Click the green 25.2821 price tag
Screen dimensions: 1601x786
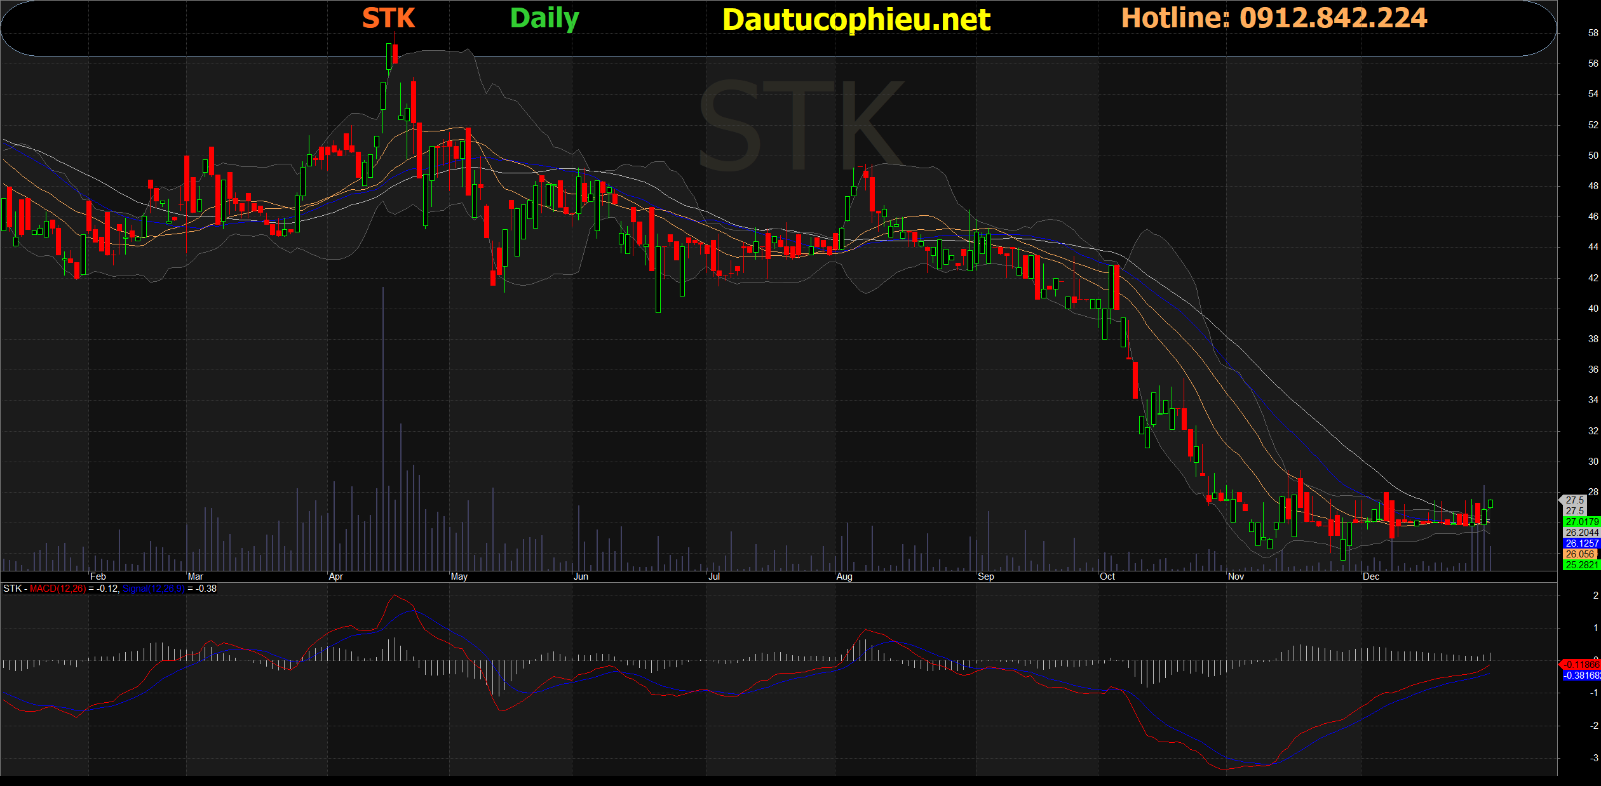click(x=1581, y=565)
